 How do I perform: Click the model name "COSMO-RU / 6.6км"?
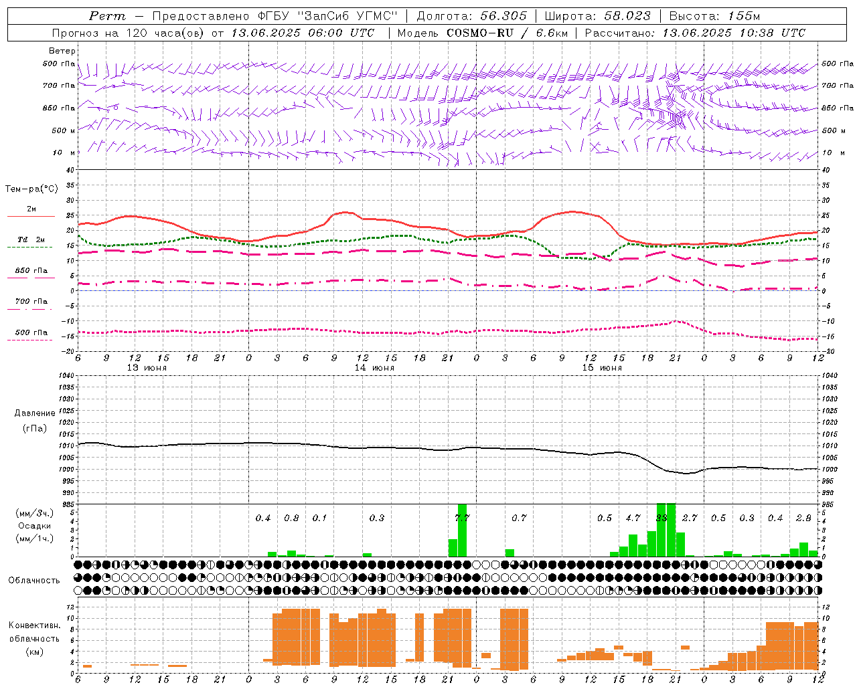pyautogui.click(x=508, y=33)
